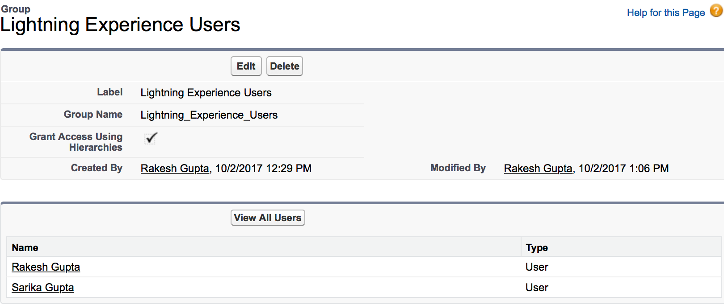
Task: Click the User type for Rakesh Gupta
Action: [537, 267]
